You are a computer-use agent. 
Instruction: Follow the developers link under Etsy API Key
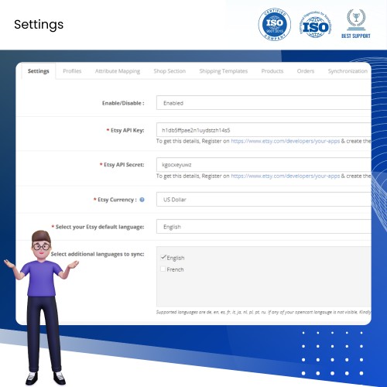[x=286, y=141]
